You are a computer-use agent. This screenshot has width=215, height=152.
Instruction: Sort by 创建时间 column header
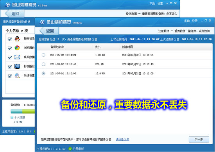(127, 47)
